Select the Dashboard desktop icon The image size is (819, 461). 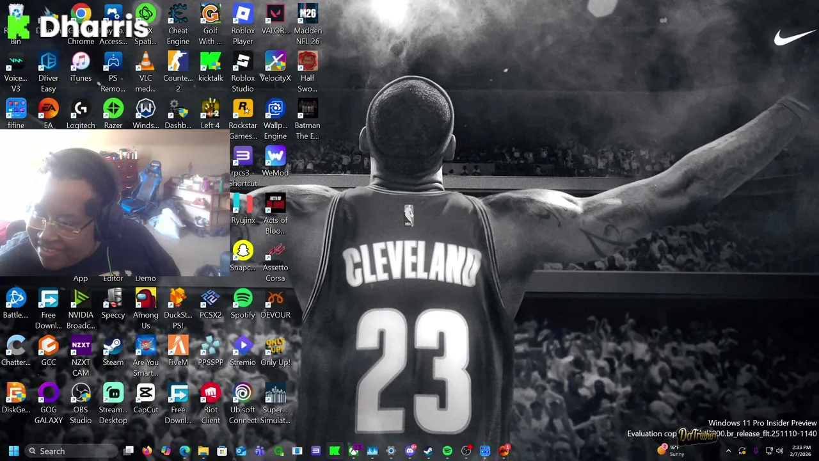point(178,114)
